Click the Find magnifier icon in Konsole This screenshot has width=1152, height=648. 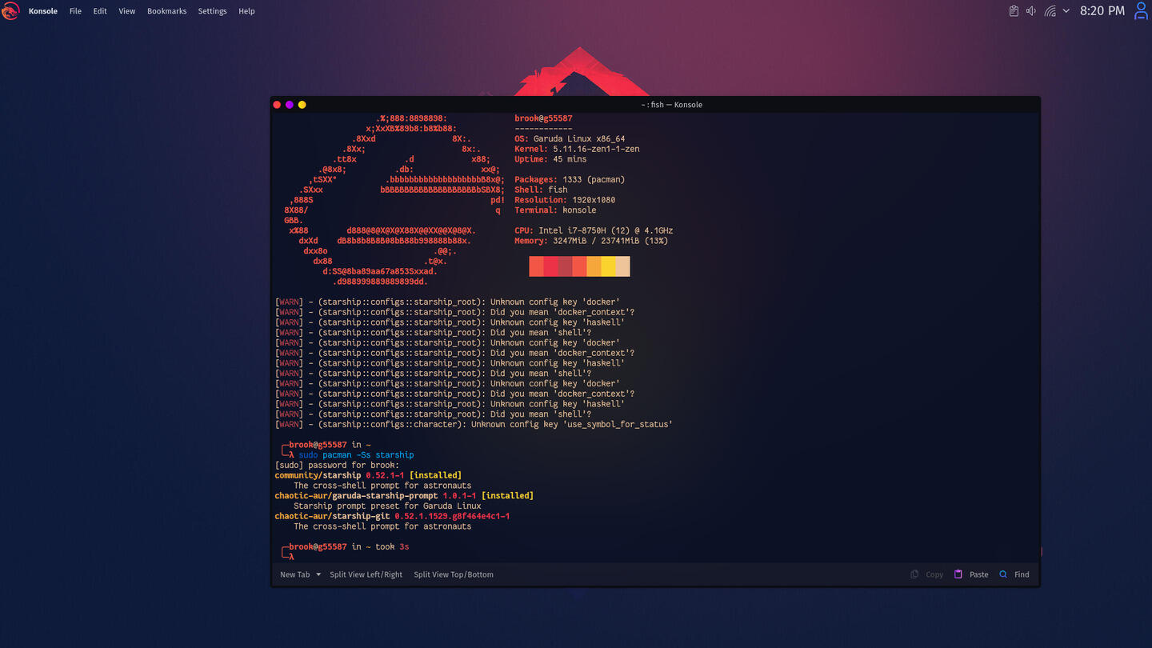coord(1003,574)
